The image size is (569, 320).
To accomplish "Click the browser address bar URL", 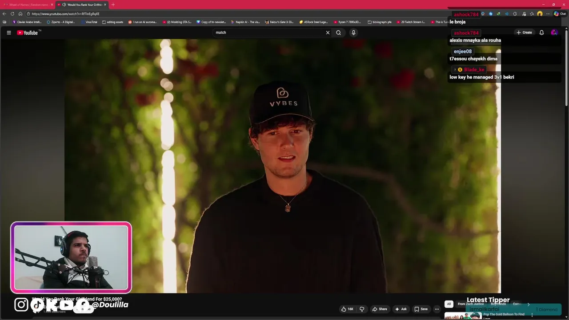I will click(x=65, y=14).
